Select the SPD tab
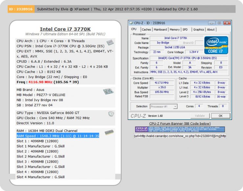 [x=185, y=30]
